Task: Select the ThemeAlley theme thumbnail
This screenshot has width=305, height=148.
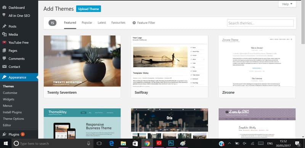Action: click(82, 123)
